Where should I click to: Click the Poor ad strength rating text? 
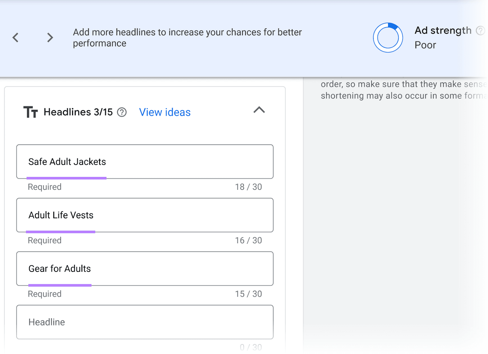point(425,45)
